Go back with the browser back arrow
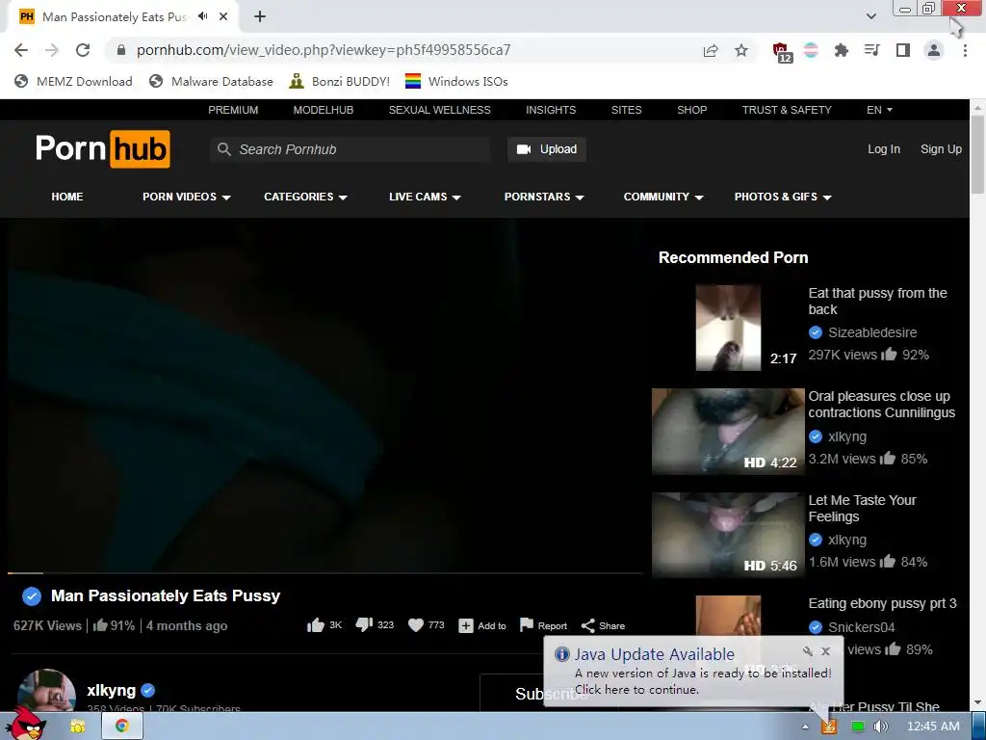 21,50
